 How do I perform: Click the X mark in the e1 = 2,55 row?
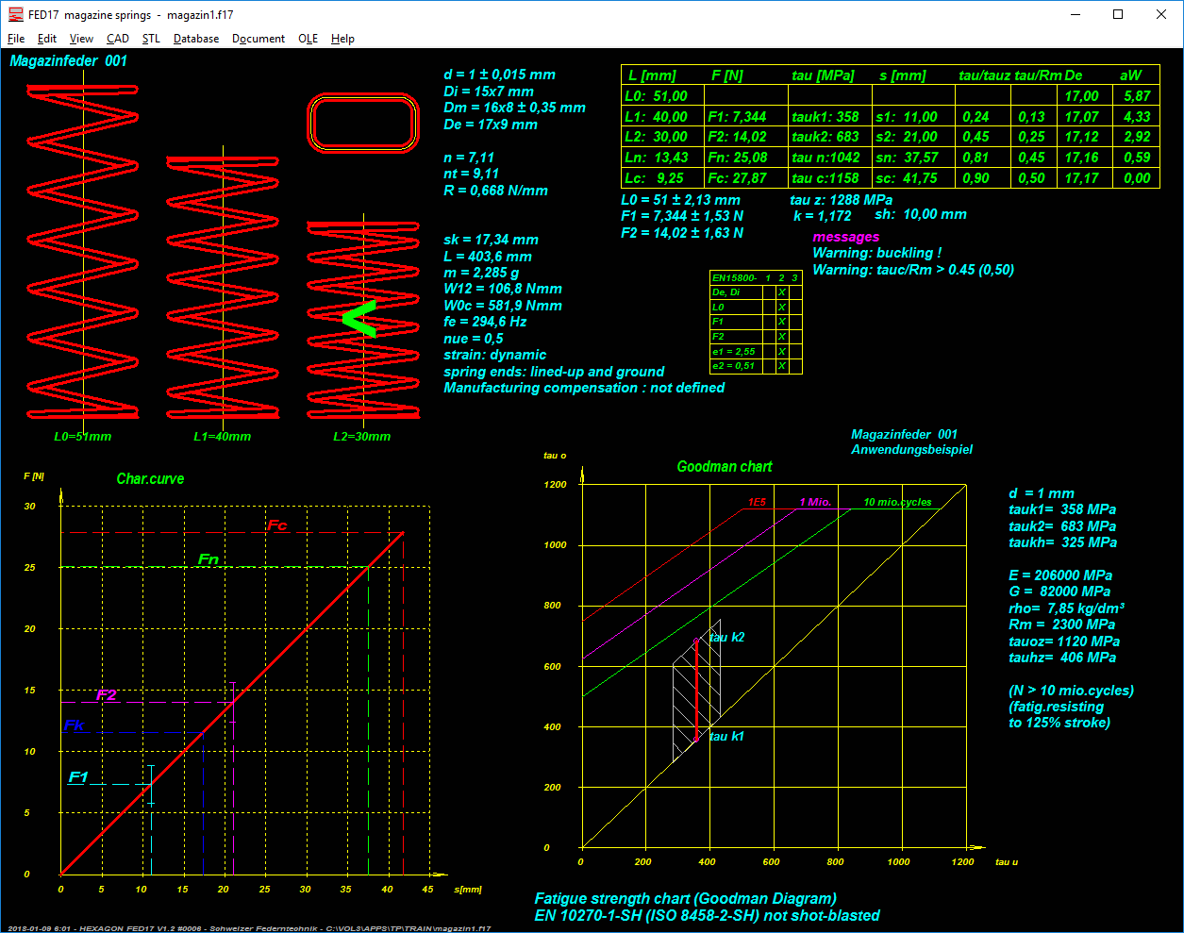point(782,352)
